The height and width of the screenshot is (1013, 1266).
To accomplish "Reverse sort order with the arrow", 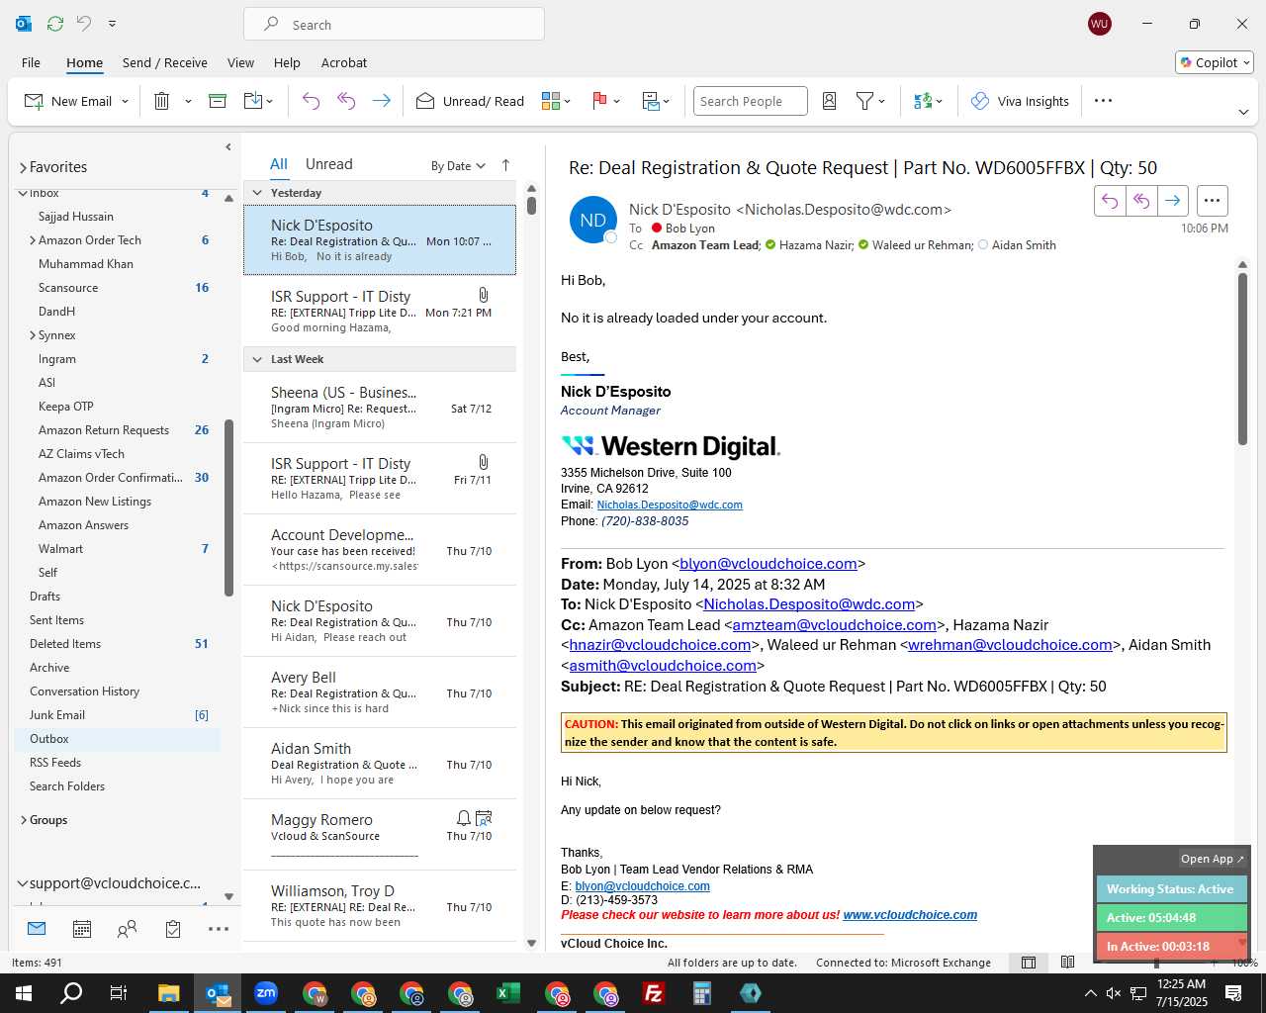I will click(x=505, y=165).
